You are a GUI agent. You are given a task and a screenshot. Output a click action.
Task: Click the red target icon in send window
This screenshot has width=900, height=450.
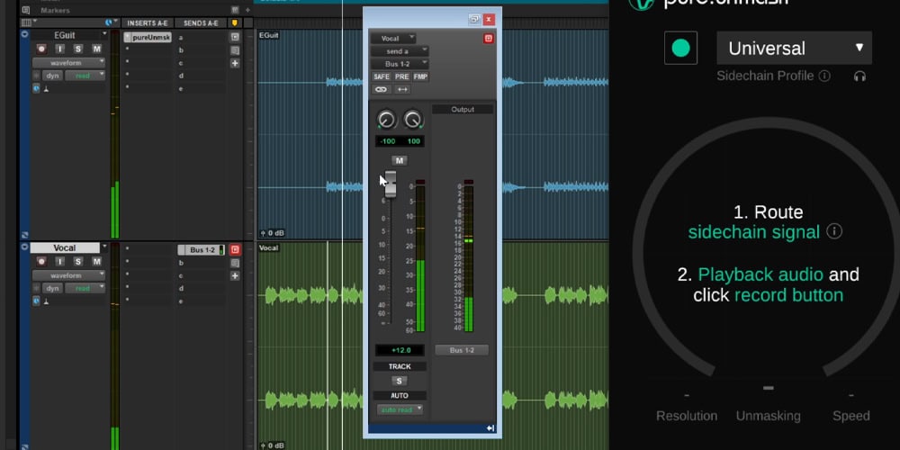[x=489, y=39]
